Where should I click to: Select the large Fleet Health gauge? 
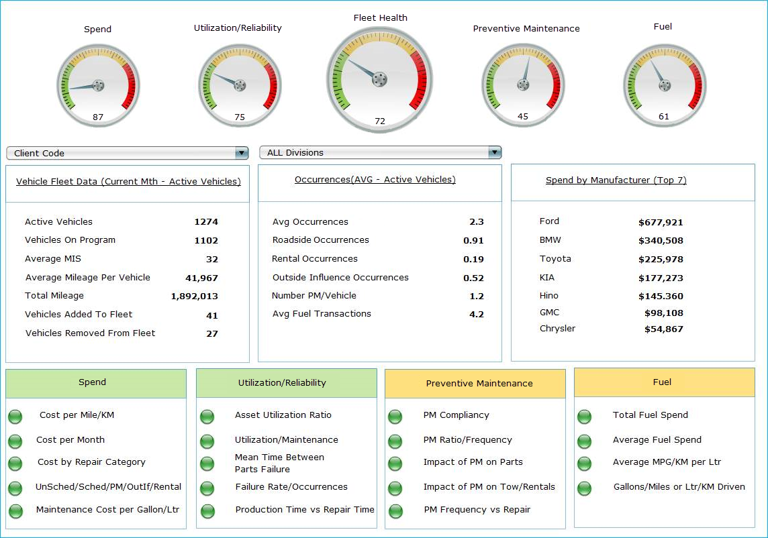pos(380,80)
